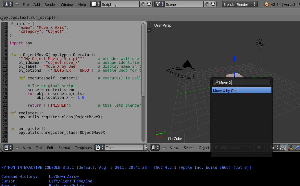Image resolution: width=300 pixels, height=186 pixels.
Task: Click the line 'def unregister():'
Action: (29, 128)
